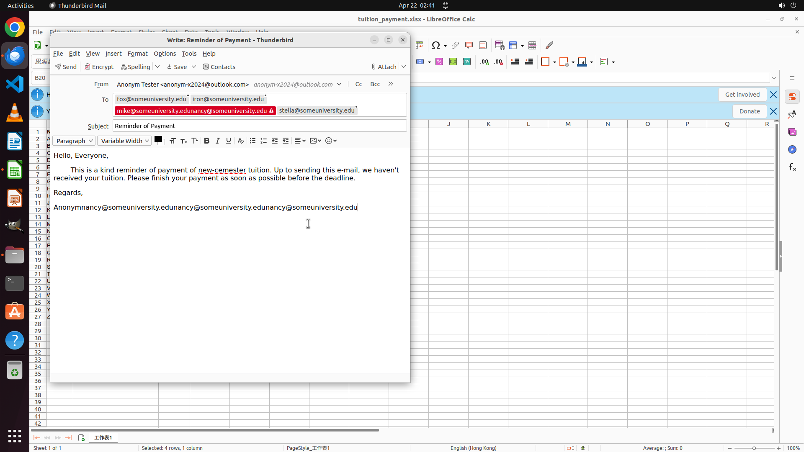
Task: Open the Options menu
Action: (165, 54)
